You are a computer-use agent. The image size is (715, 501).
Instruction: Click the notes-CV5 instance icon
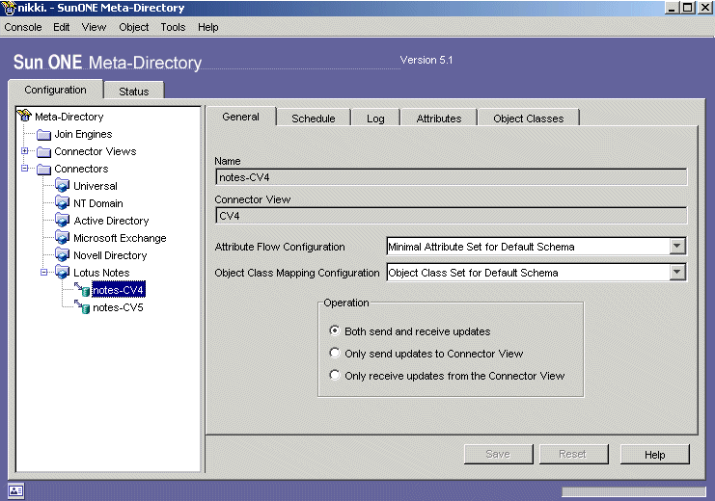coord(82,307)
